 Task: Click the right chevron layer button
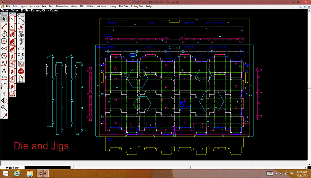tap(12, 19)
